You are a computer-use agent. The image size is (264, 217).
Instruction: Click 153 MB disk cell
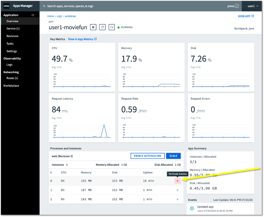[117, 181]
